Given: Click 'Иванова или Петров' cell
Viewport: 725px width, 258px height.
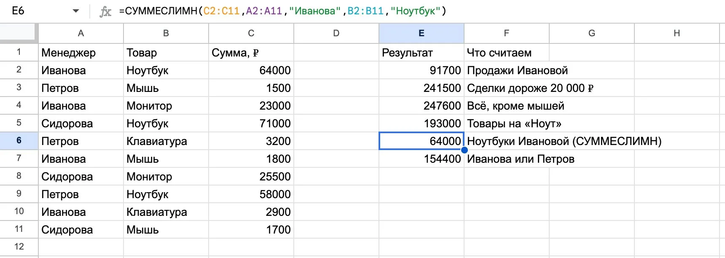Looking at the screenshot, I should (x=521, y=159).
